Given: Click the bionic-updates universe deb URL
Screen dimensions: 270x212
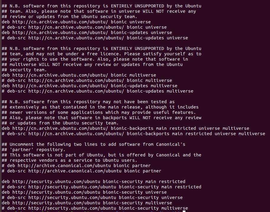Looking at the screenshot, I should click(x=60, y=33).
